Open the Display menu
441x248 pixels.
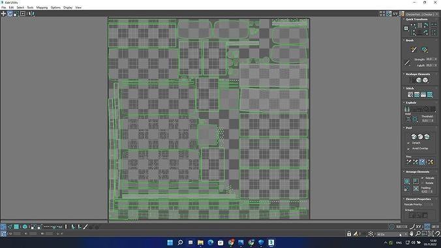[68, 8]
